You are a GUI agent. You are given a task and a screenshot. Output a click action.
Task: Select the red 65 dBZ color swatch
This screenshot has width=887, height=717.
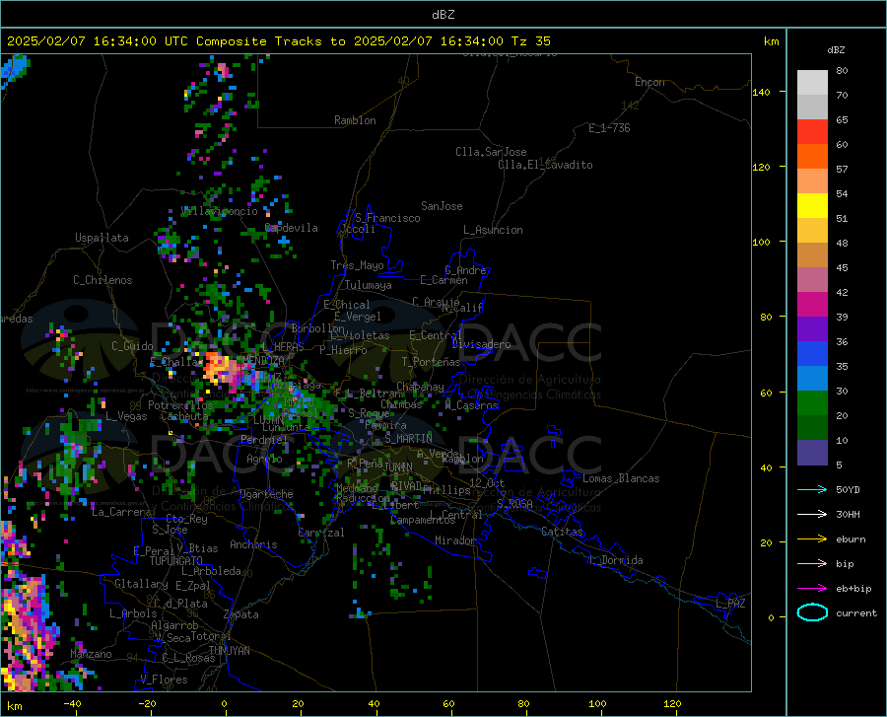[x=812, y=132]
